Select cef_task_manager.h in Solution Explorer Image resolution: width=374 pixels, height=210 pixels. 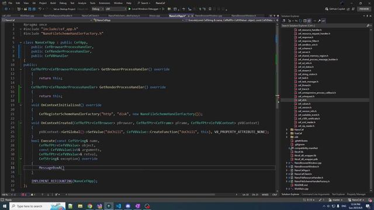(308, 82)
